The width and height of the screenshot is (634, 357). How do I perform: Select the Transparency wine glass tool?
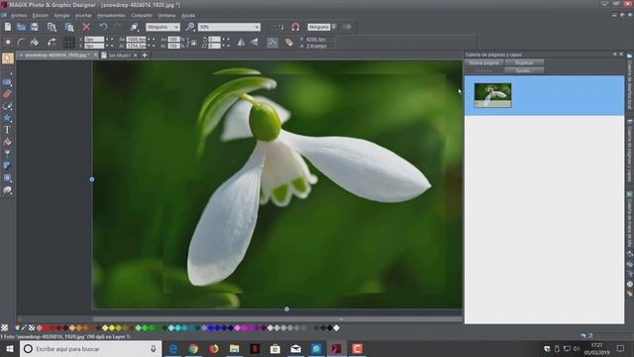(7, 154)
